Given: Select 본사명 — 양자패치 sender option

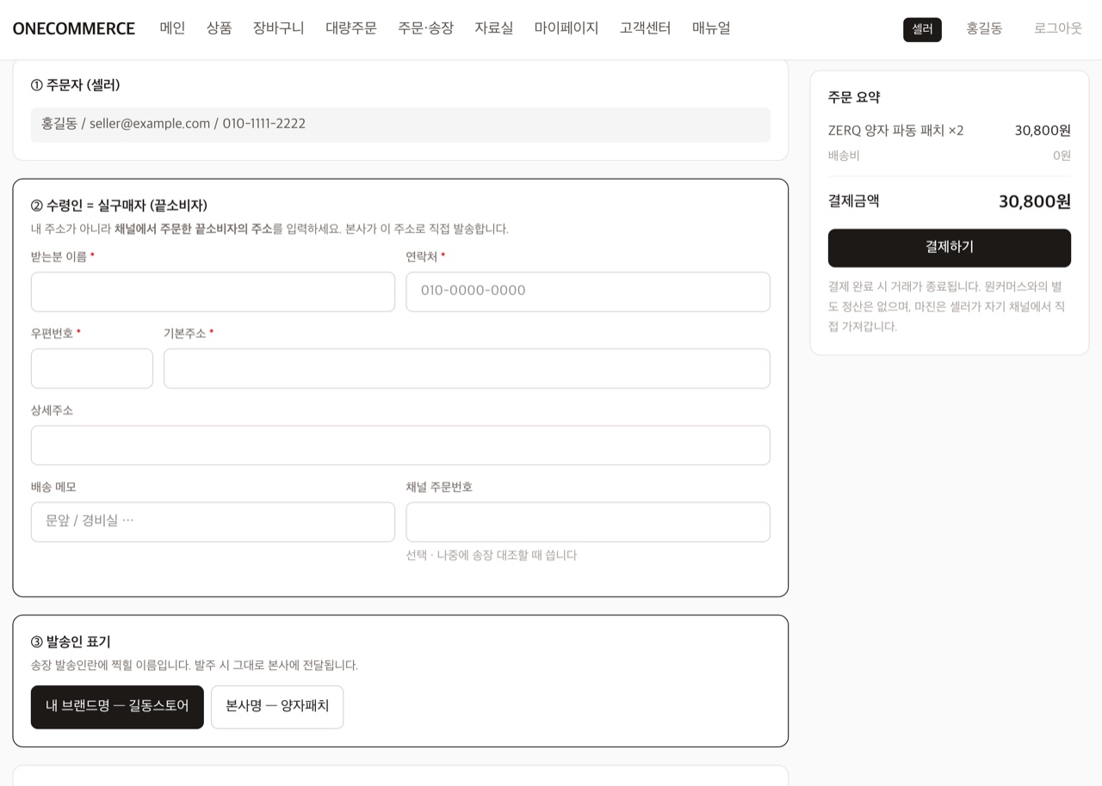Looking at the screenshot, I should point(277,707).
